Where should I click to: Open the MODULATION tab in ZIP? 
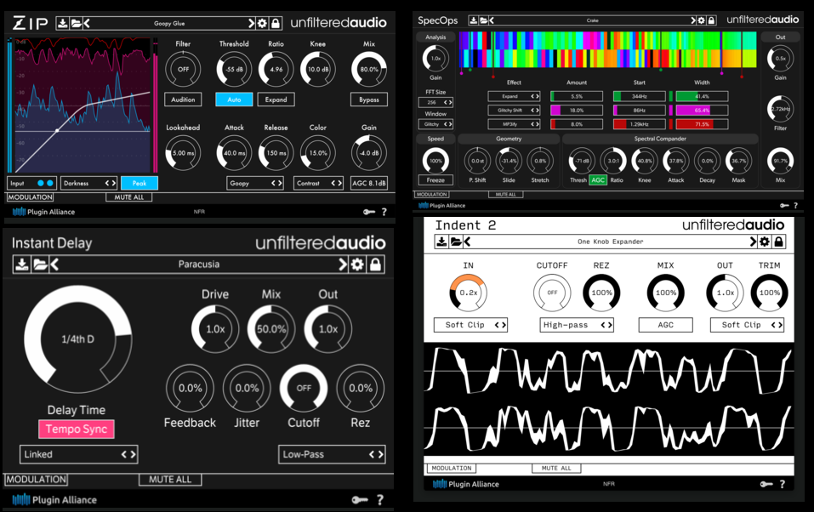[30, 197]
